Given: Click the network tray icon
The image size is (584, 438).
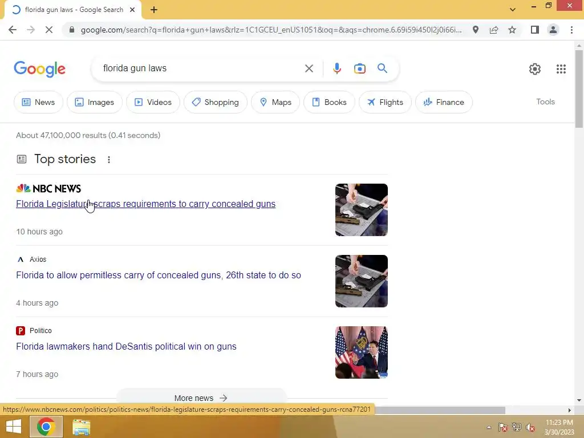Looking at the screenshot, I should click(x=517, y=427).
